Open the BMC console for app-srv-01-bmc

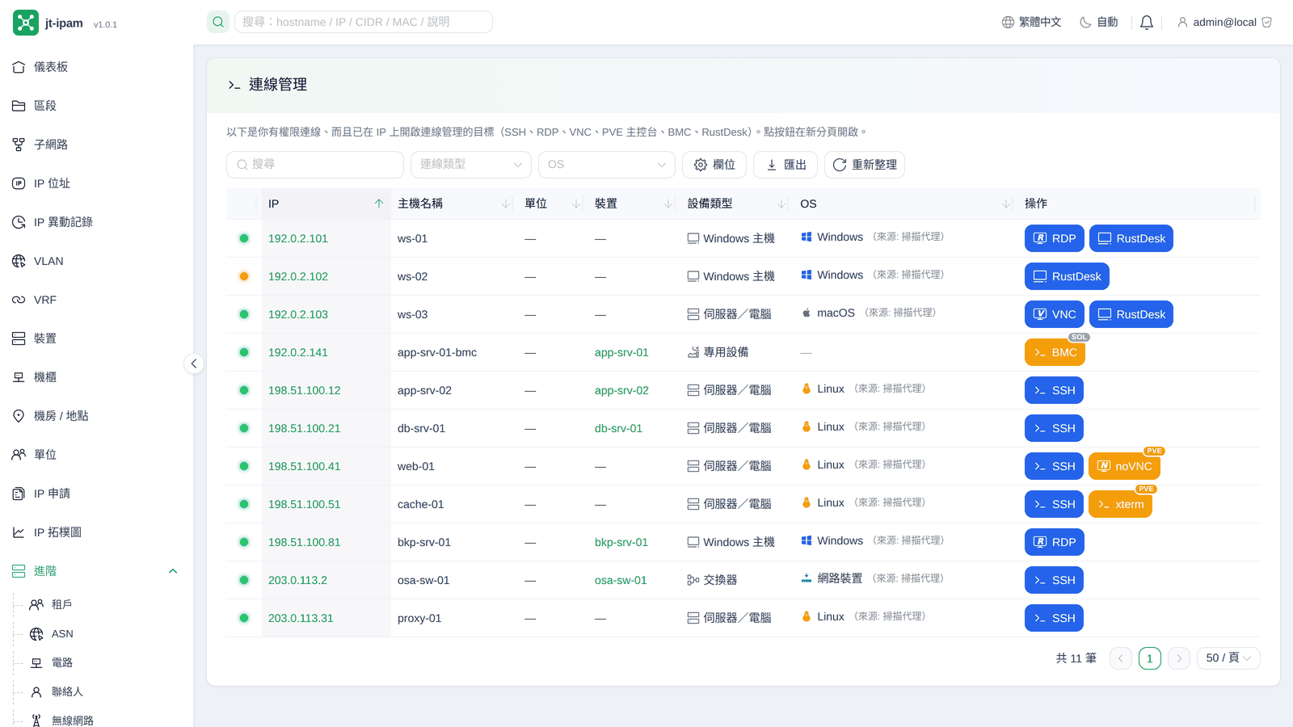(x=1055, y=352)
